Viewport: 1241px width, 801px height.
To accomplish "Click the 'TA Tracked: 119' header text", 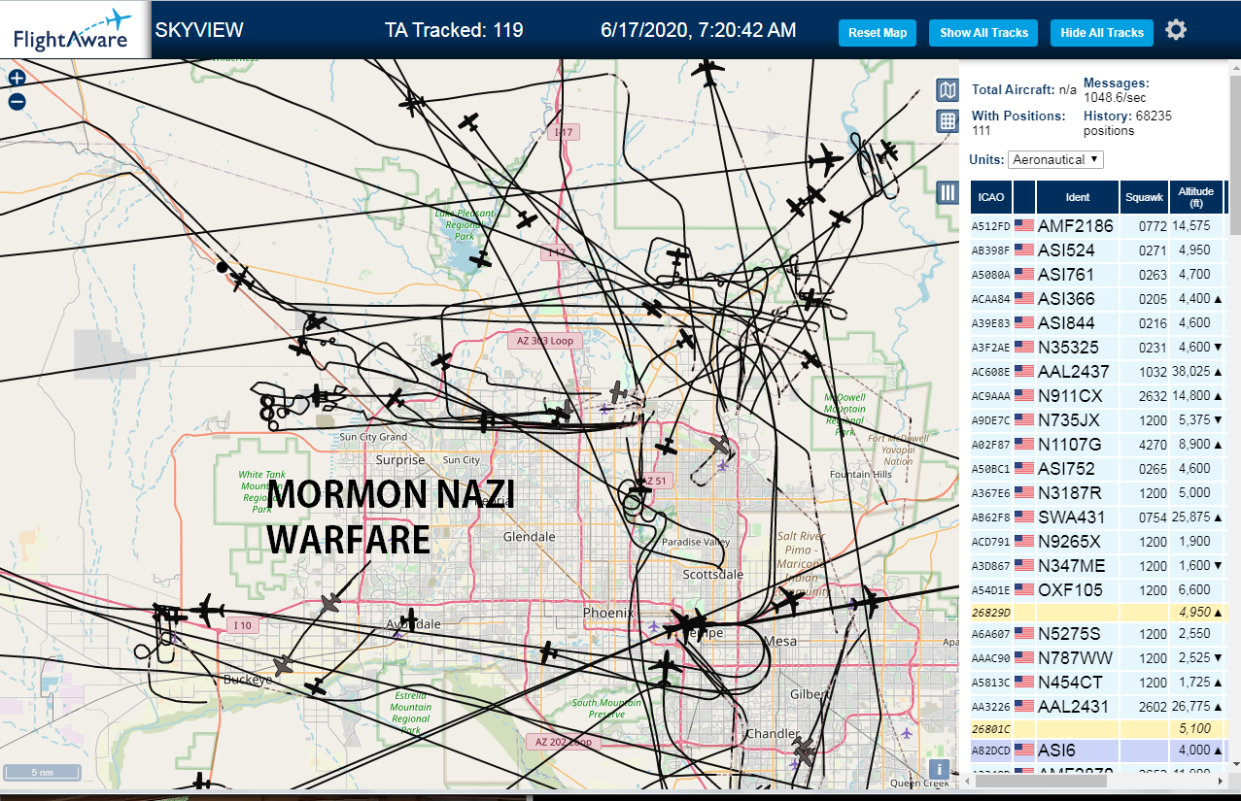I will click(454, 30).
